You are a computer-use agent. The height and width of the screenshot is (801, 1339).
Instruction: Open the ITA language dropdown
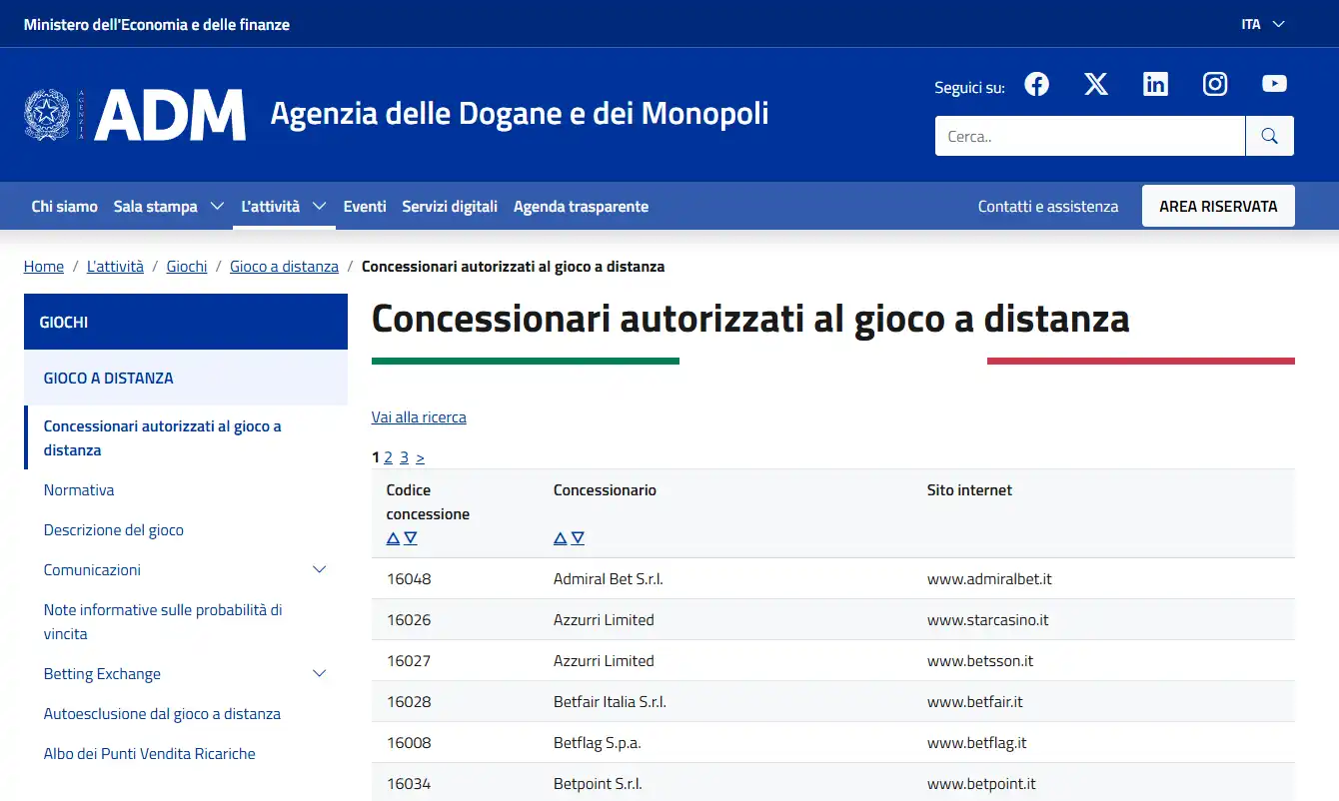(1263, 24)
